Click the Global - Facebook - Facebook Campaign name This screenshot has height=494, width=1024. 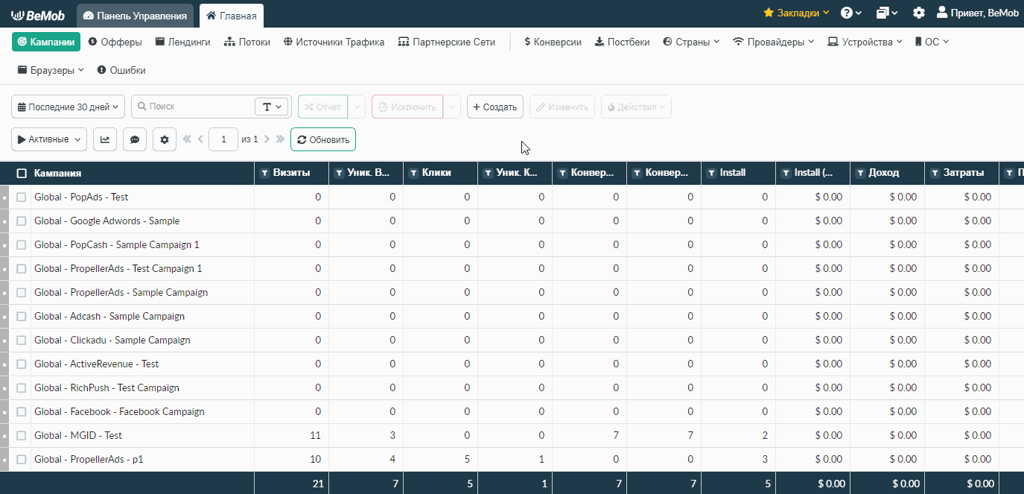click(119, 411)
